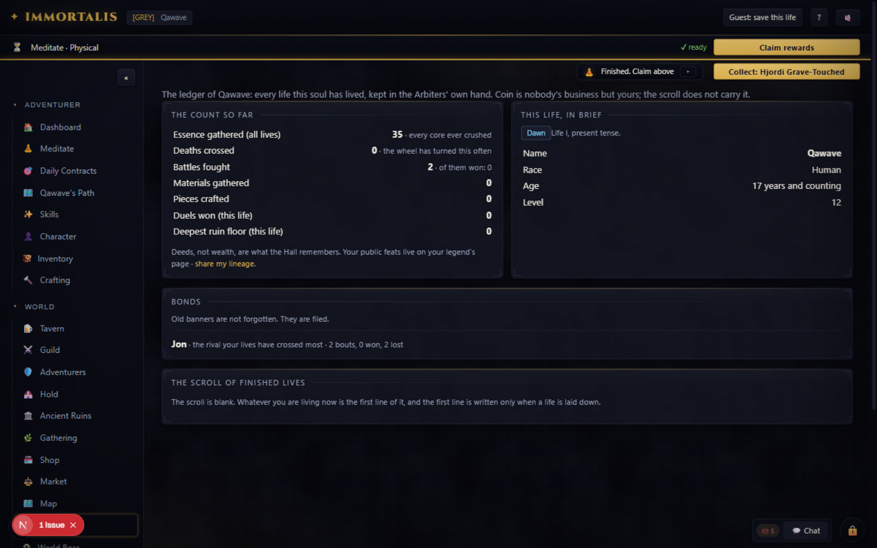This screenshot has height=548, width=877.
Task: Expand the Finished Claim above arrow
Action: [x=688, y=72]
